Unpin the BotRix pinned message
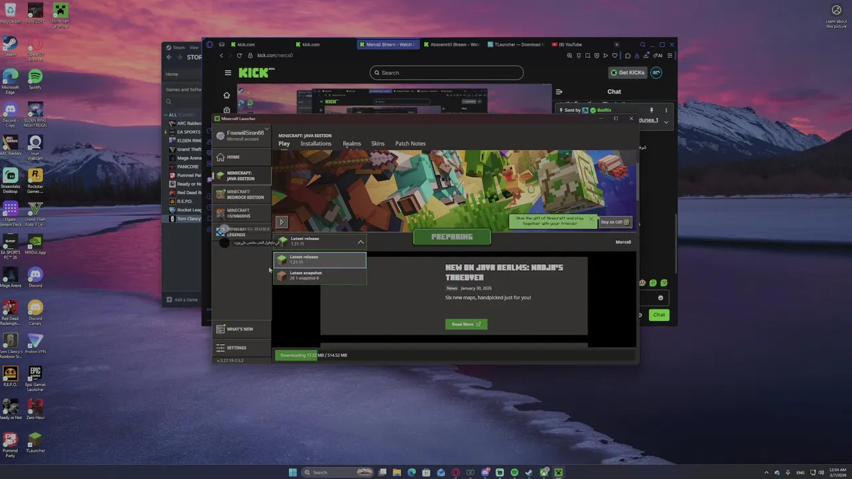852x479 pixels. tap(651, 110)
